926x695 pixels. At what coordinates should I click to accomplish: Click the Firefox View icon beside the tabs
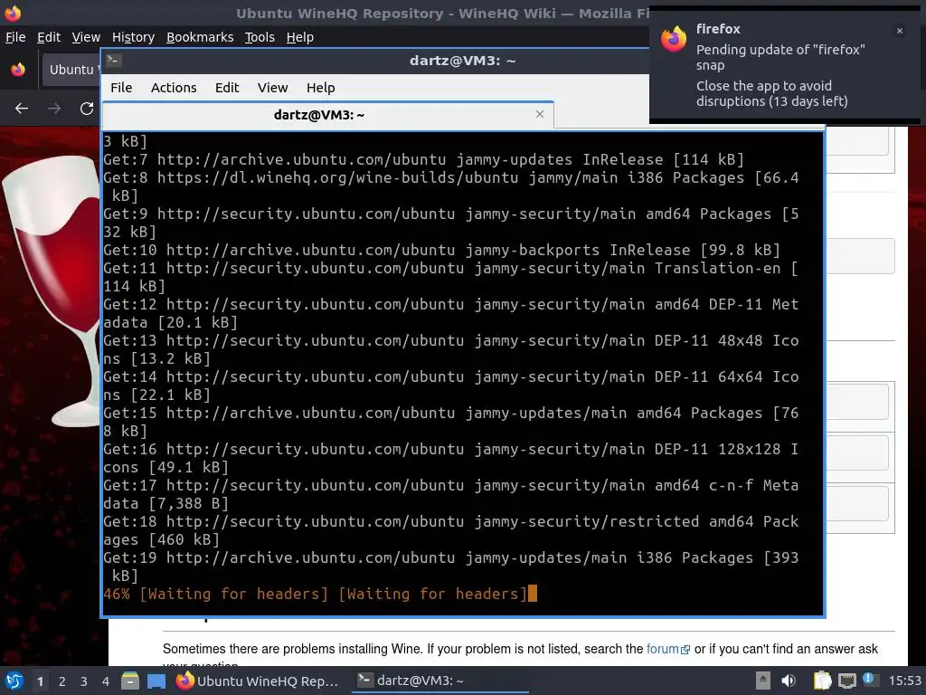18,70
